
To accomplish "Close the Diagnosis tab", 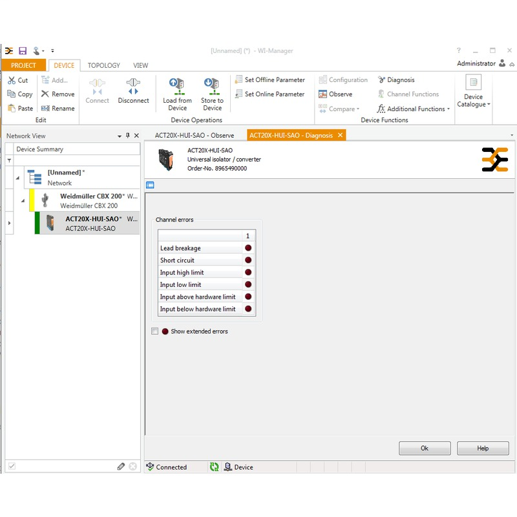I will tap(341, 135).
